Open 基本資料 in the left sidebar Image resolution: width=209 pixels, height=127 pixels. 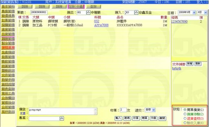(x=8, y=7)
